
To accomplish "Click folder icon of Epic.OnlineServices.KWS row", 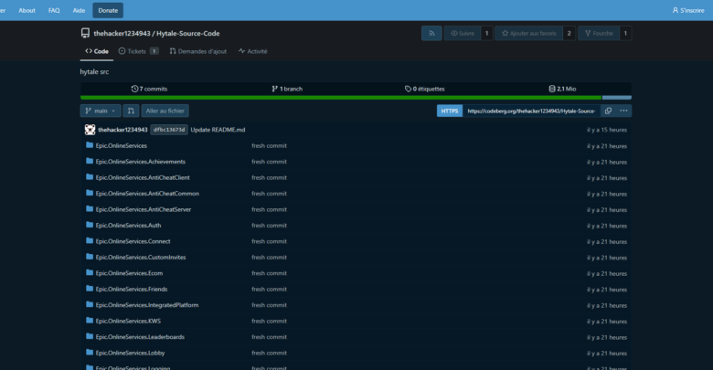I will (x=90, y=321).
